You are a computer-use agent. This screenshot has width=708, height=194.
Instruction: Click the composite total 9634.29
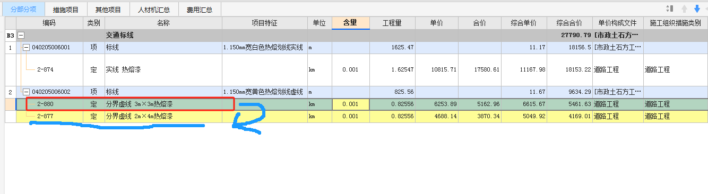point(580,92)
